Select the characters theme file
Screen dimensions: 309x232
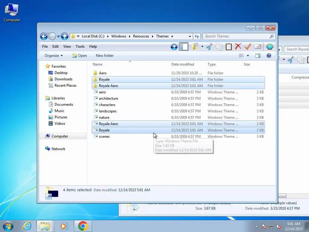coord(178,105)
